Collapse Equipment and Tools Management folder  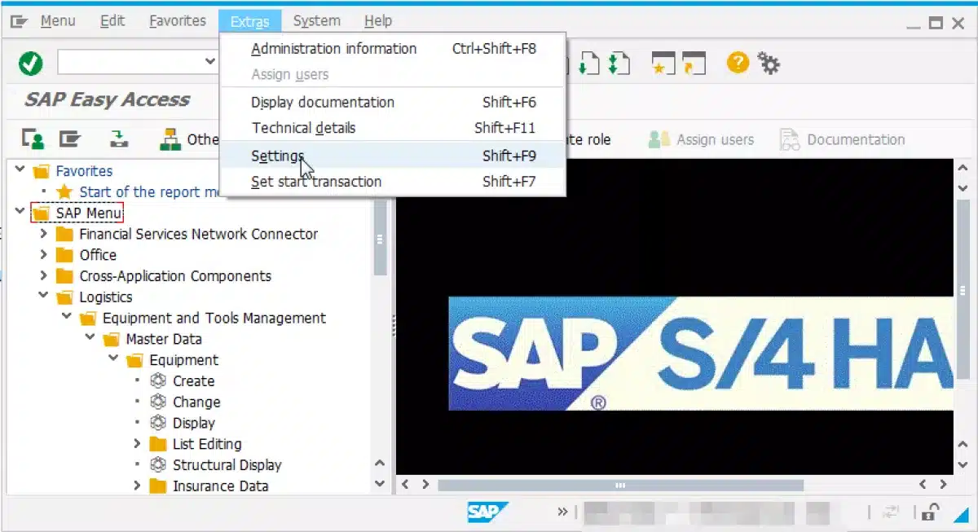(67, 318)
